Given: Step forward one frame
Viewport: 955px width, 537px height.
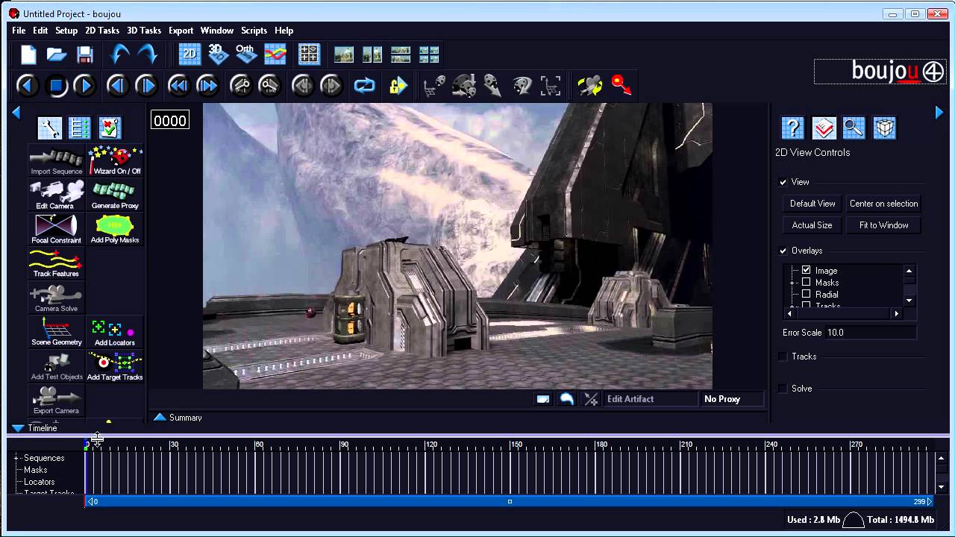Looking at the screenshot, I should (145, 86).
